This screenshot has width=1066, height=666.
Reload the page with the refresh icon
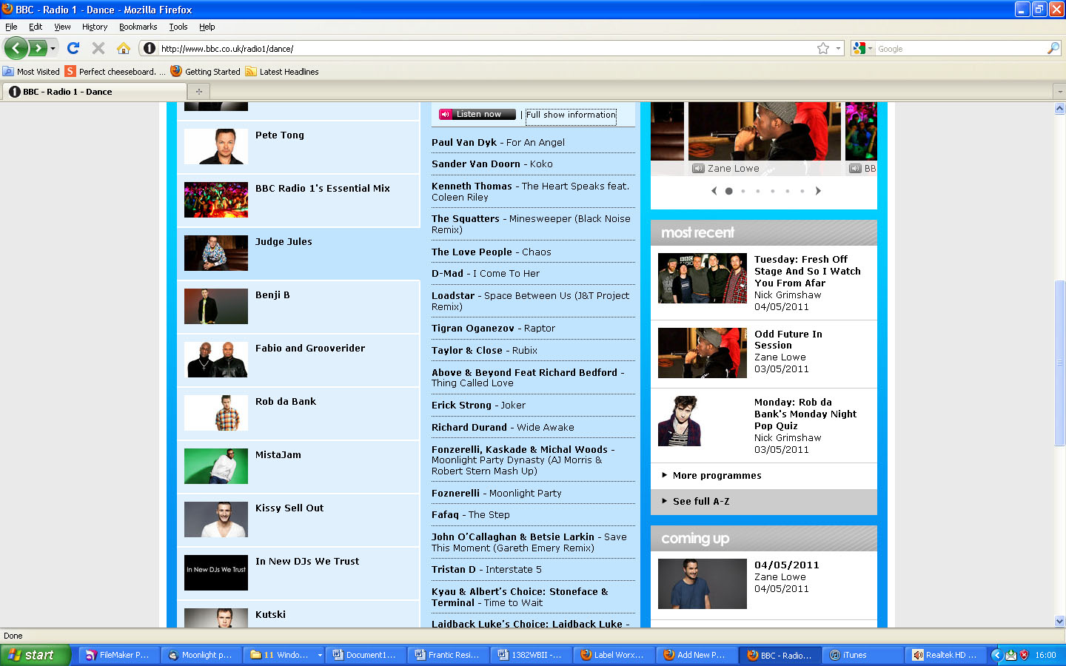point(73,49)
